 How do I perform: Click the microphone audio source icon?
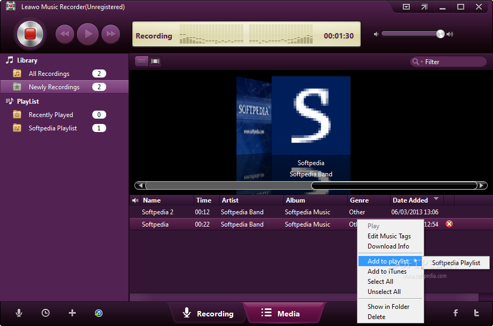pos(19,313)
